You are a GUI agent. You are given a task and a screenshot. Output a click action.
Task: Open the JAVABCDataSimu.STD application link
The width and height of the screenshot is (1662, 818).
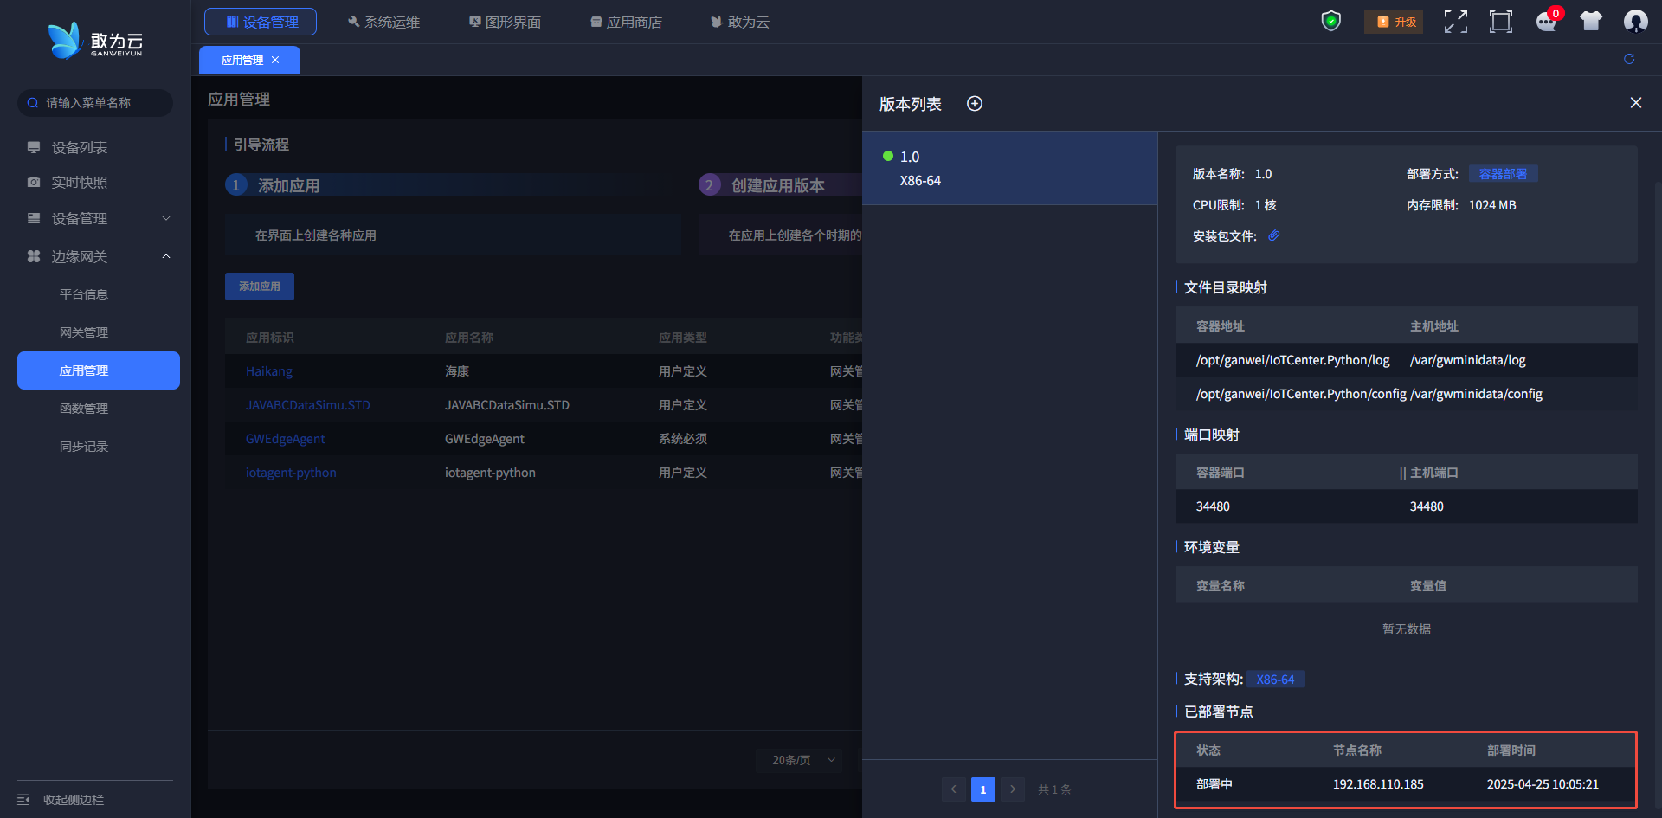308,405
